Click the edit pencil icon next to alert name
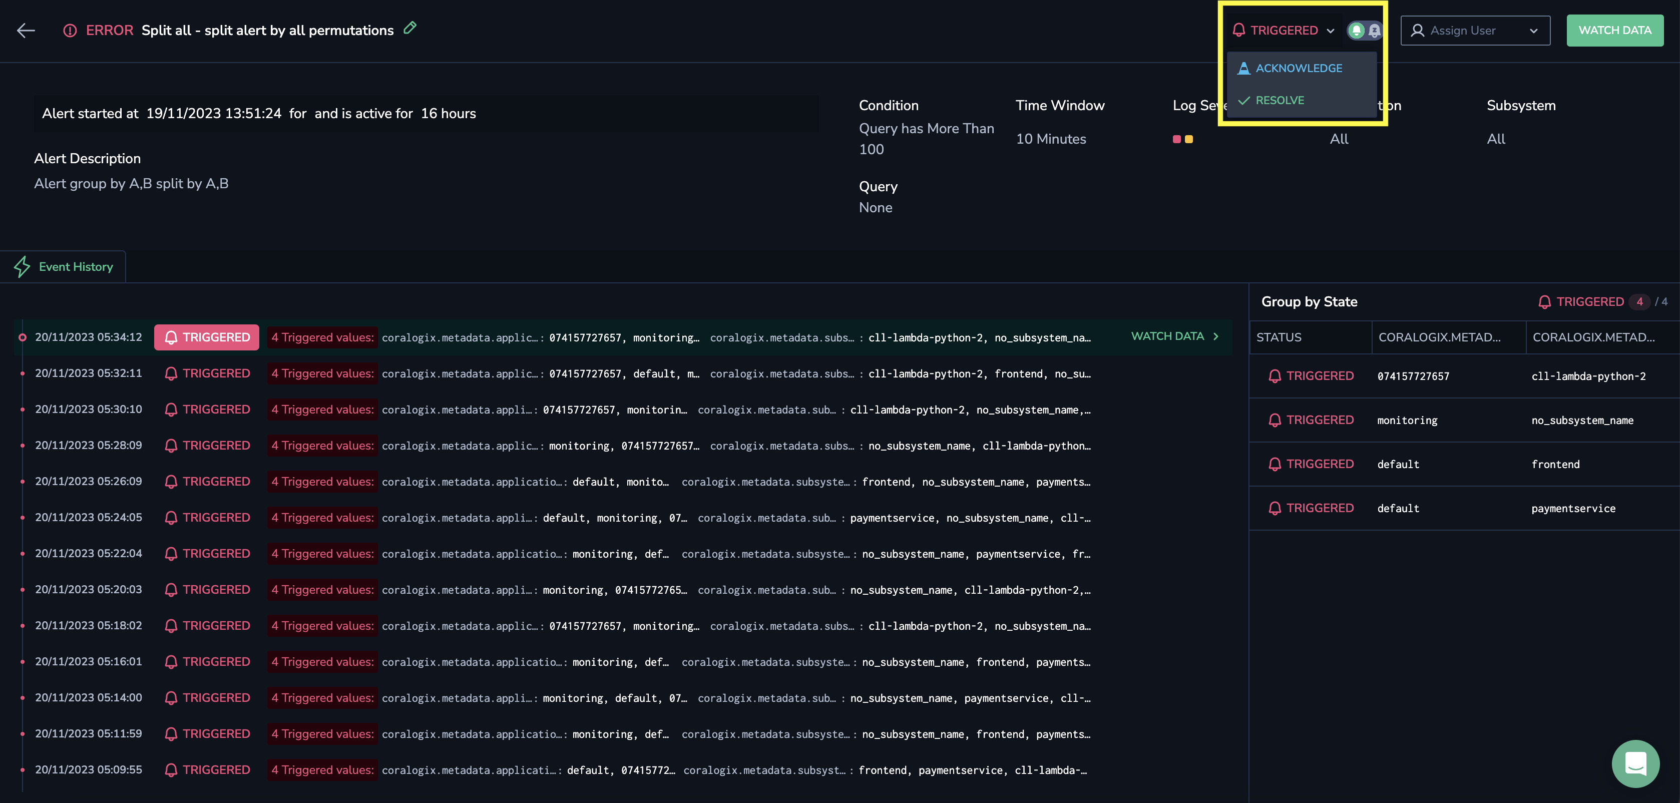 (410, 29)
